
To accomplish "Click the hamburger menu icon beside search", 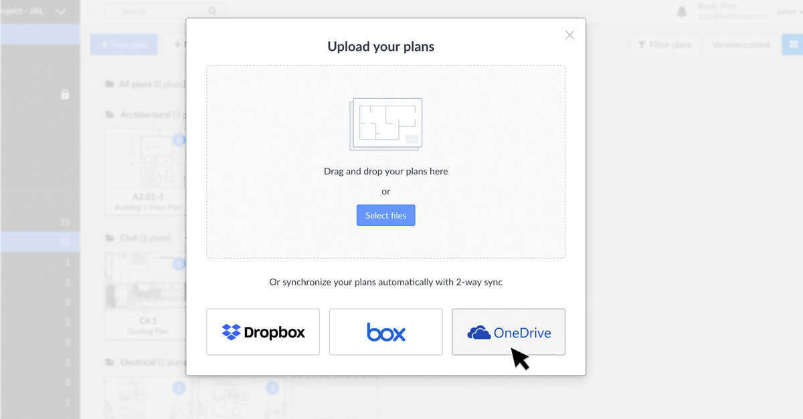I will [92, 11].
